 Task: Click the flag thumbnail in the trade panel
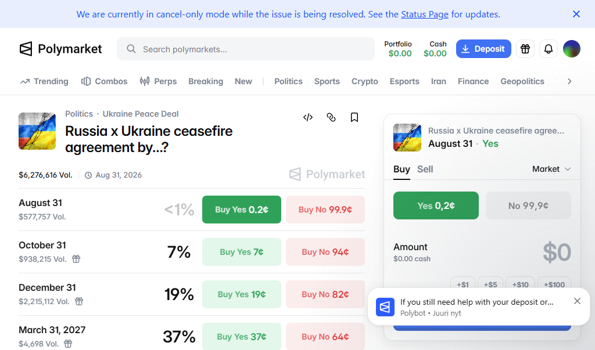407,138
